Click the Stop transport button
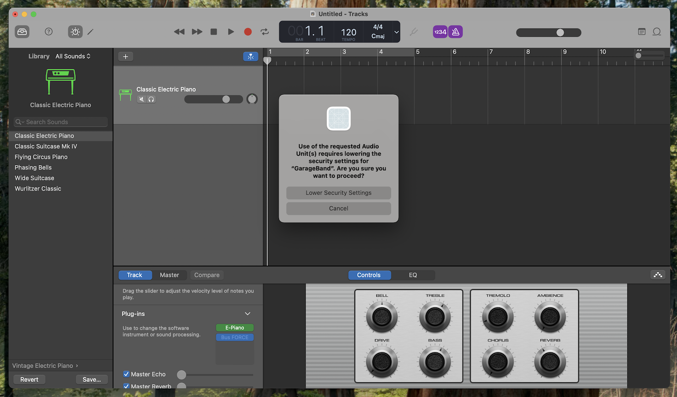Screen dimensions: 677x397 point(214,32)
